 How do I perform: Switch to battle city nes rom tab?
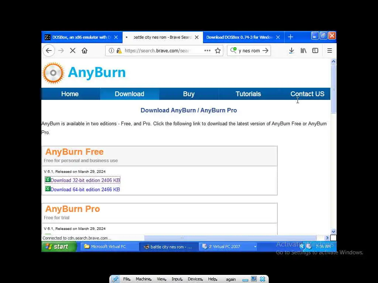point(162,37)
